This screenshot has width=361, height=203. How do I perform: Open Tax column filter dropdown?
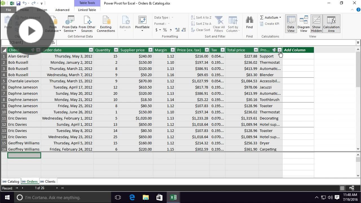coord(223,50)
